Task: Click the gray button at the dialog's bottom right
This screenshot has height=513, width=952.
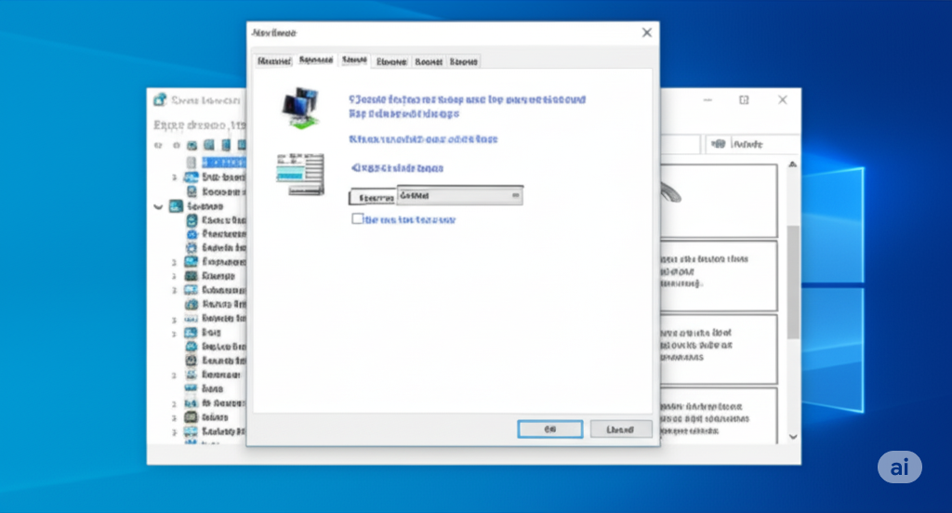Action: (x=620, y=429)
